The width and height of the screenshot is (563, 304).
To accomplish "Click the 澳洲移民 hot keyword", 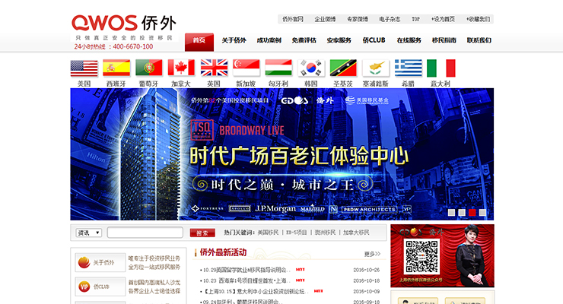I will coord(325,233).
